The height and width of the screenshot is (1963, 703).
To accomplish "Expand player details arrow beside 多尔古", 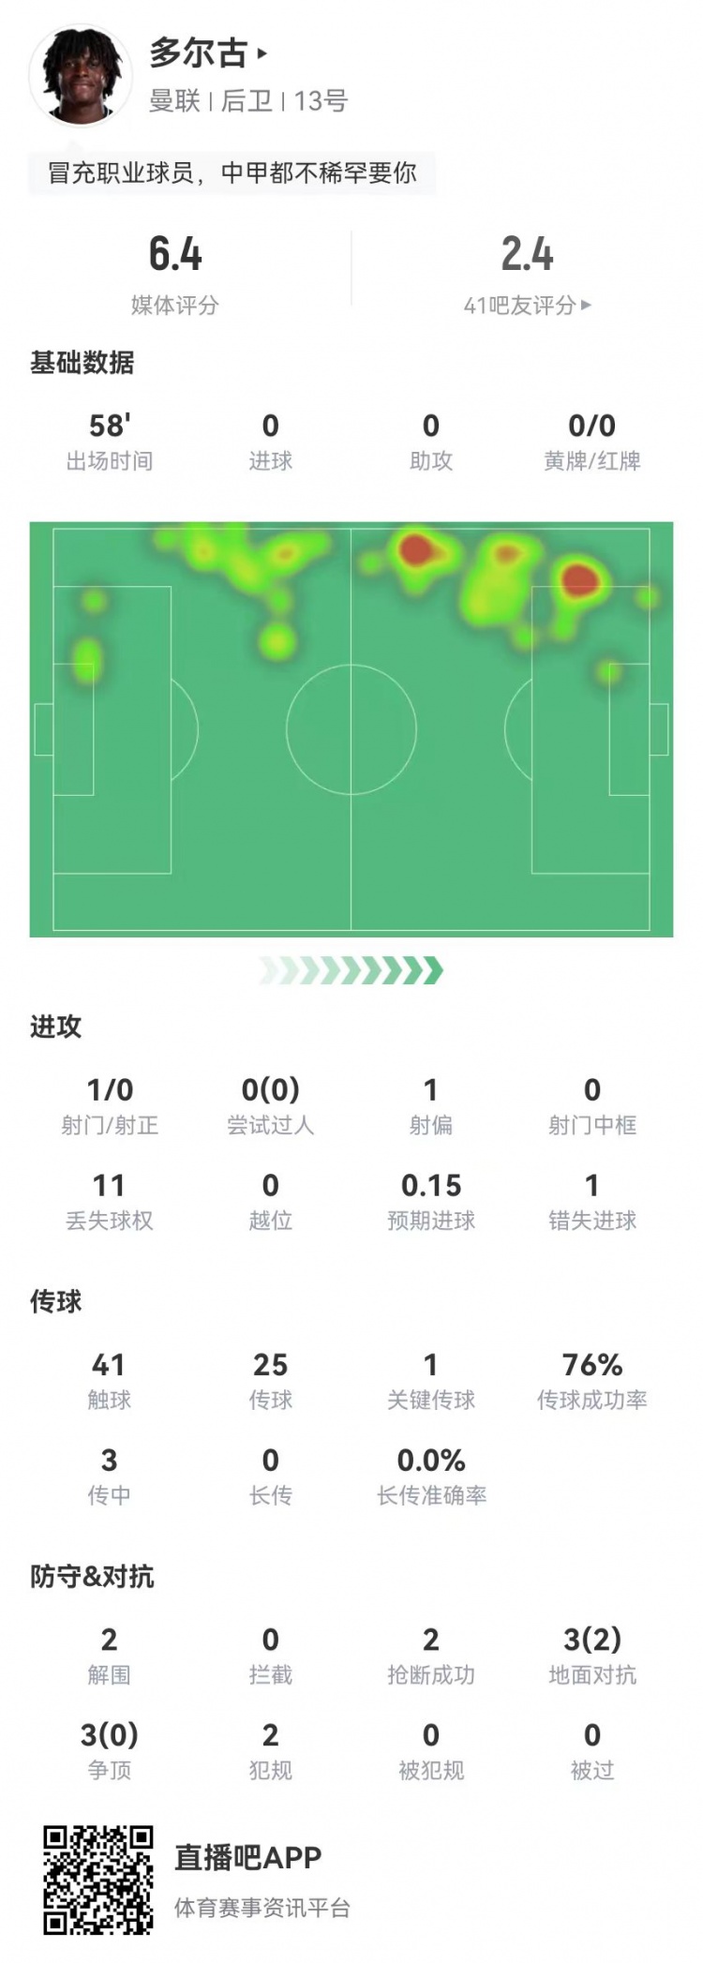I will tap(262, 53).
